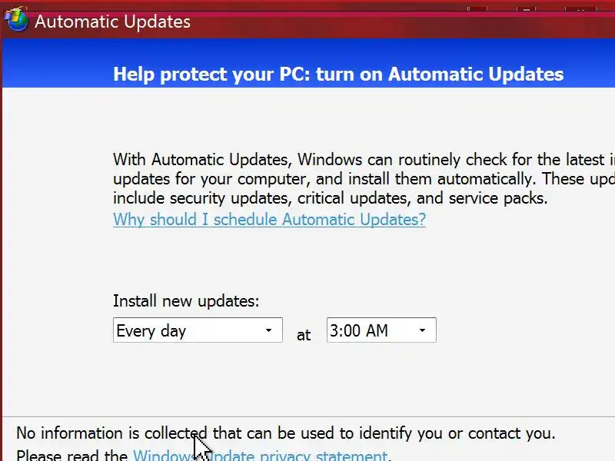Screen dimensions: 615x461
Task: Click the "at" label between dropdowns
Action: (x=304, y=335)
